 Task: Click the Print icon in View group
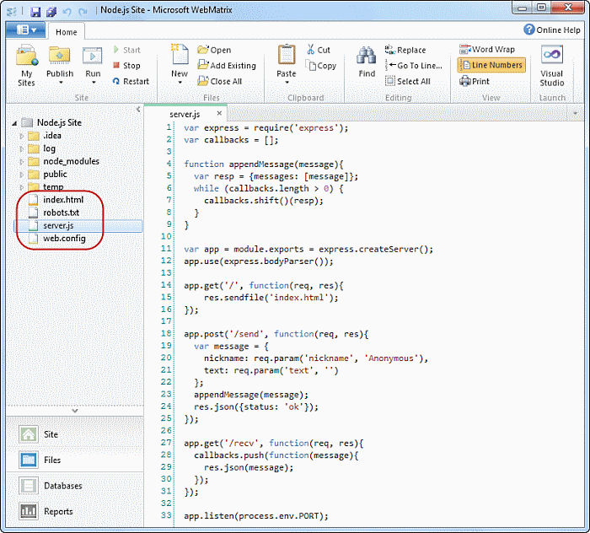[475, 81]
